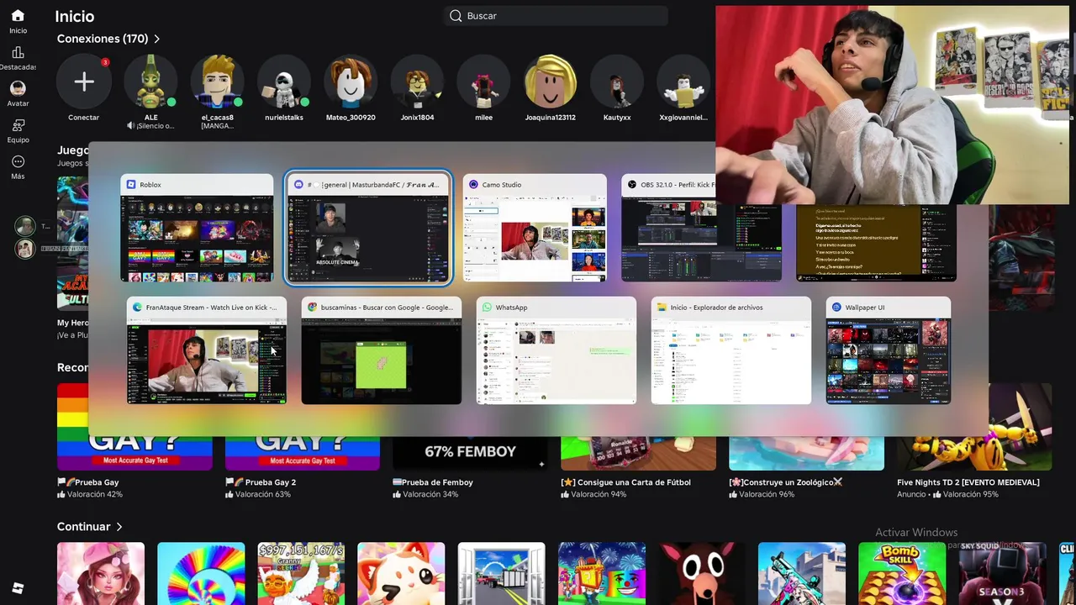Viewport: 1076px width, 605px height.
Task: Expand the Continuar section chevron
Action: coord(119,527)
